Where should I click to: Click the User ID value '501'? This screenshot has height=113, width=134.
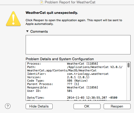click(x=70, y=91)
